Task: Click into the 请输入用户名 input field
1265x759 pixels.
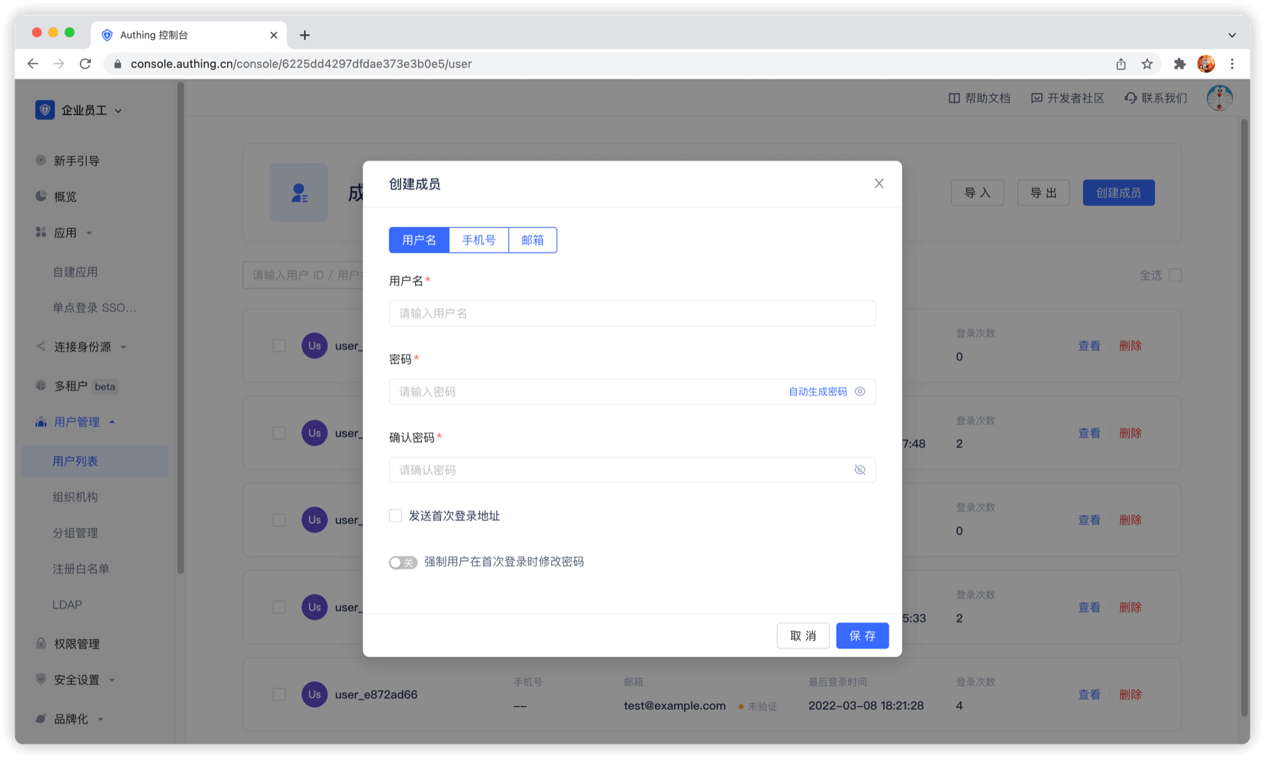Action: [631, 313]
